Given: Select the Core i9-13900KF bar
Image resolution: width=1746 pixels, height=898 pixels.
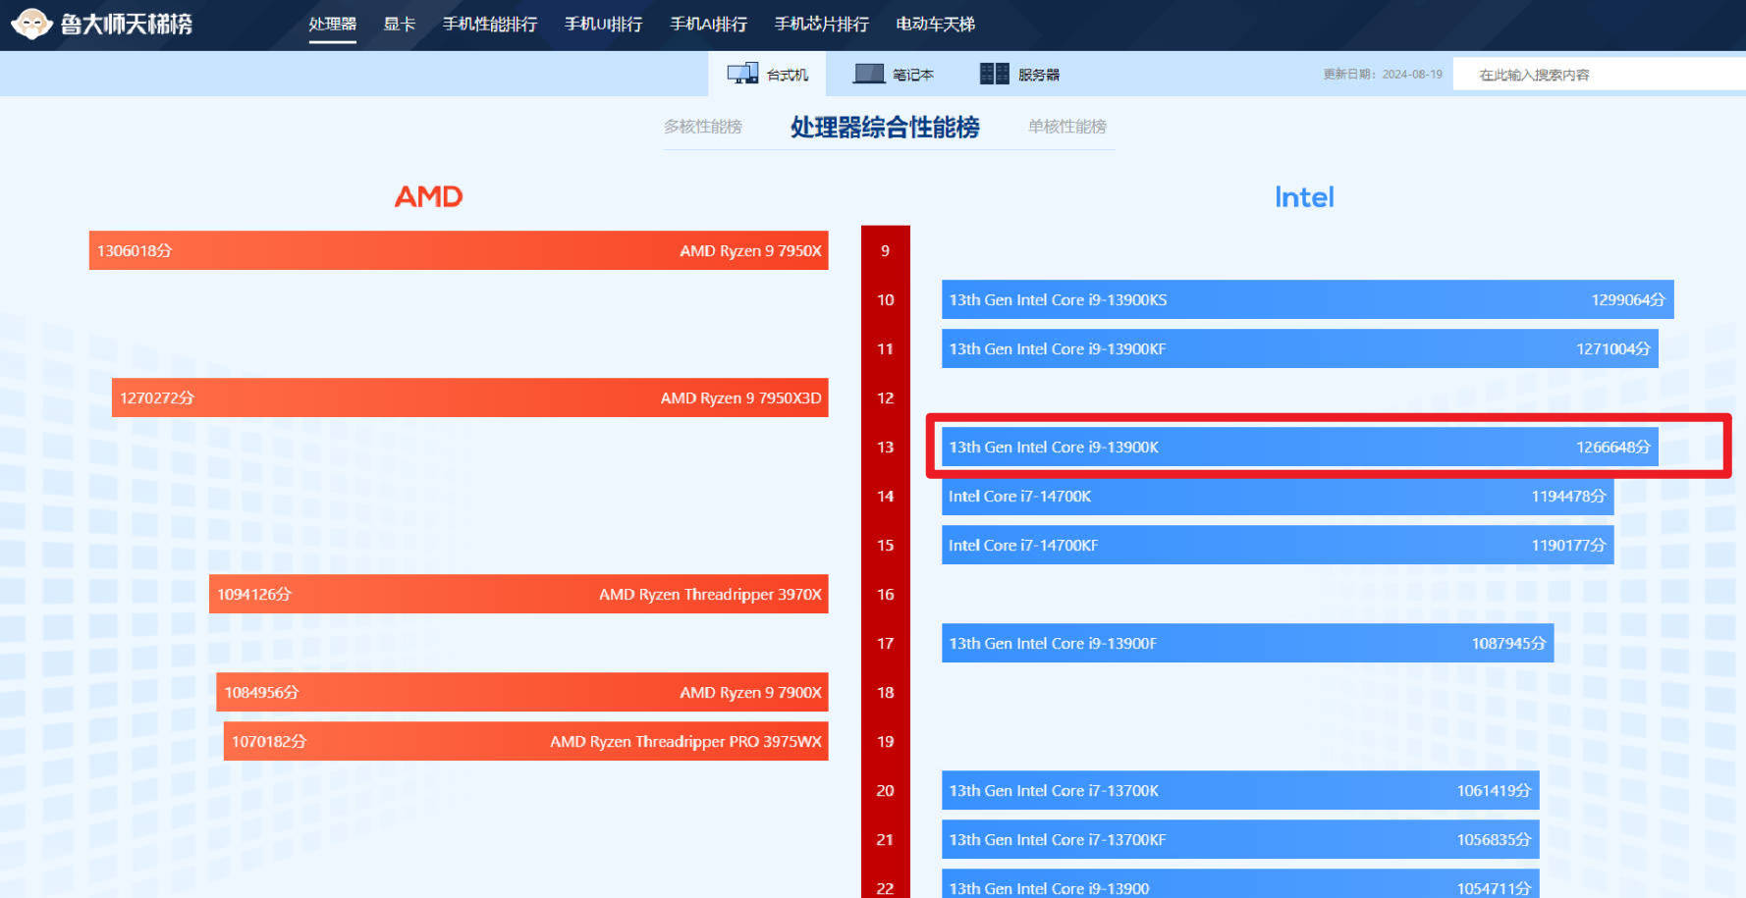Looking at the screenshot, I should click(1300, 348).
